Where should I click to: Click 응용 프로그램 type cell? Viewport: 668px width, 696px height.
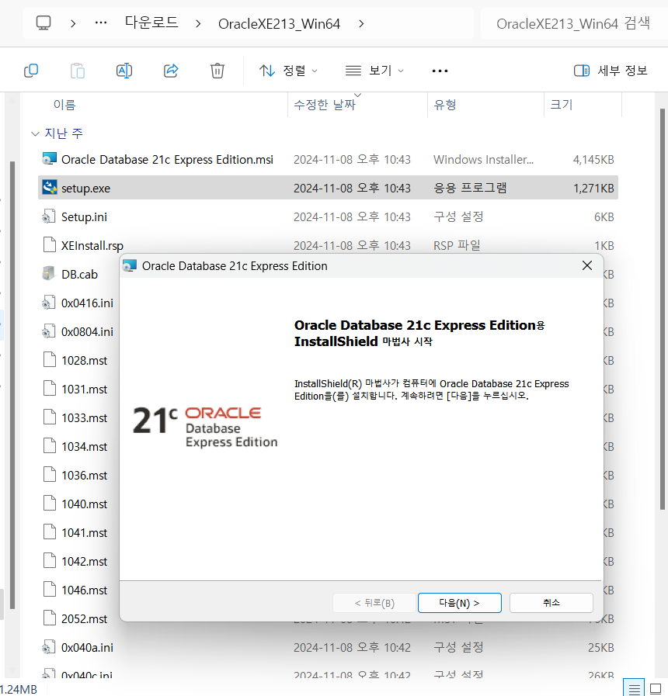point(470,188)
